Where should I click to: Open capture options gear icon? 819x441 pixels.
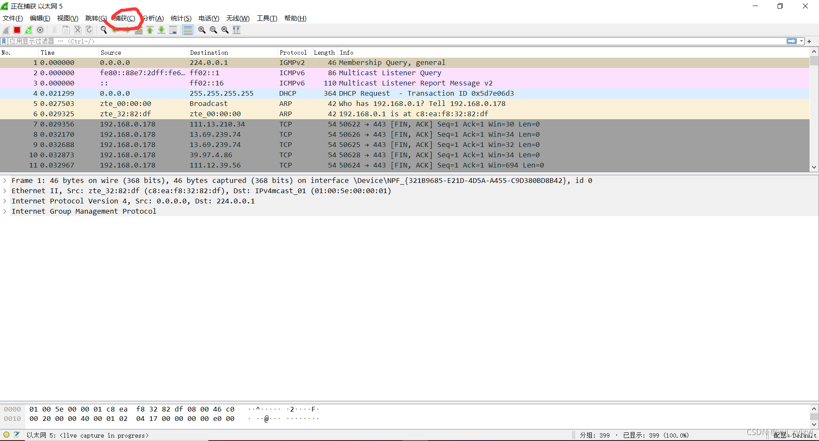pos(40,30)
